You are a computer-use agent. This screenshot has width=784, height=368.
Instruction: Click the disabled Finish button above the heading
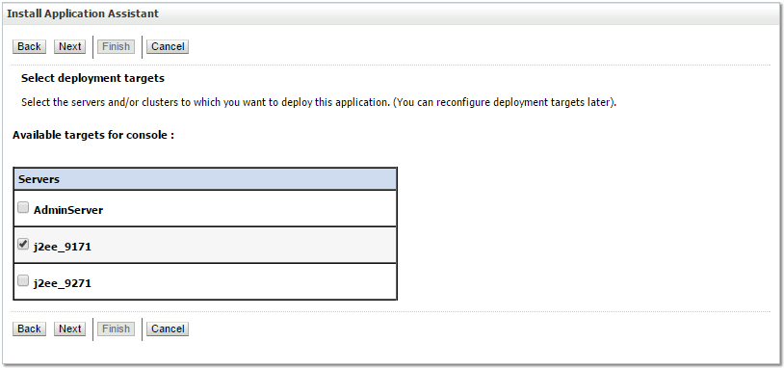116,46
